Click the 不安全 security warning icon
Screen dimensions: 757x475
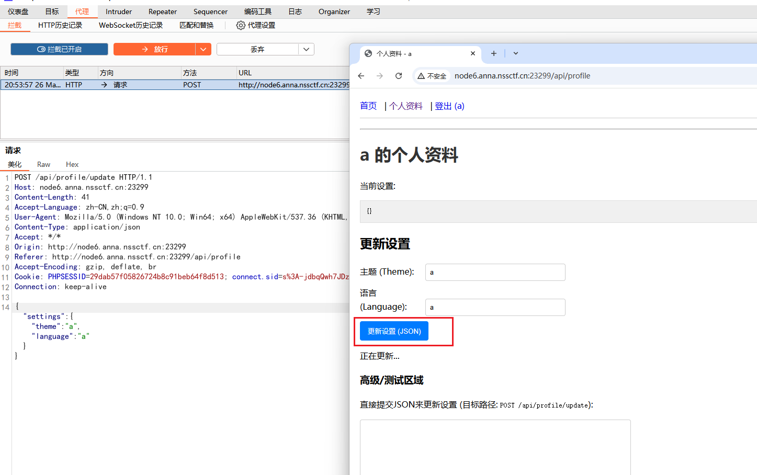[421, 76]
